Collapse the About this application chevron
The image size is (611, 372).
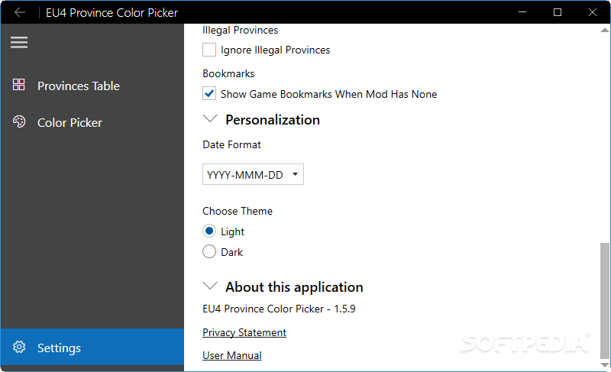point(210,286)
